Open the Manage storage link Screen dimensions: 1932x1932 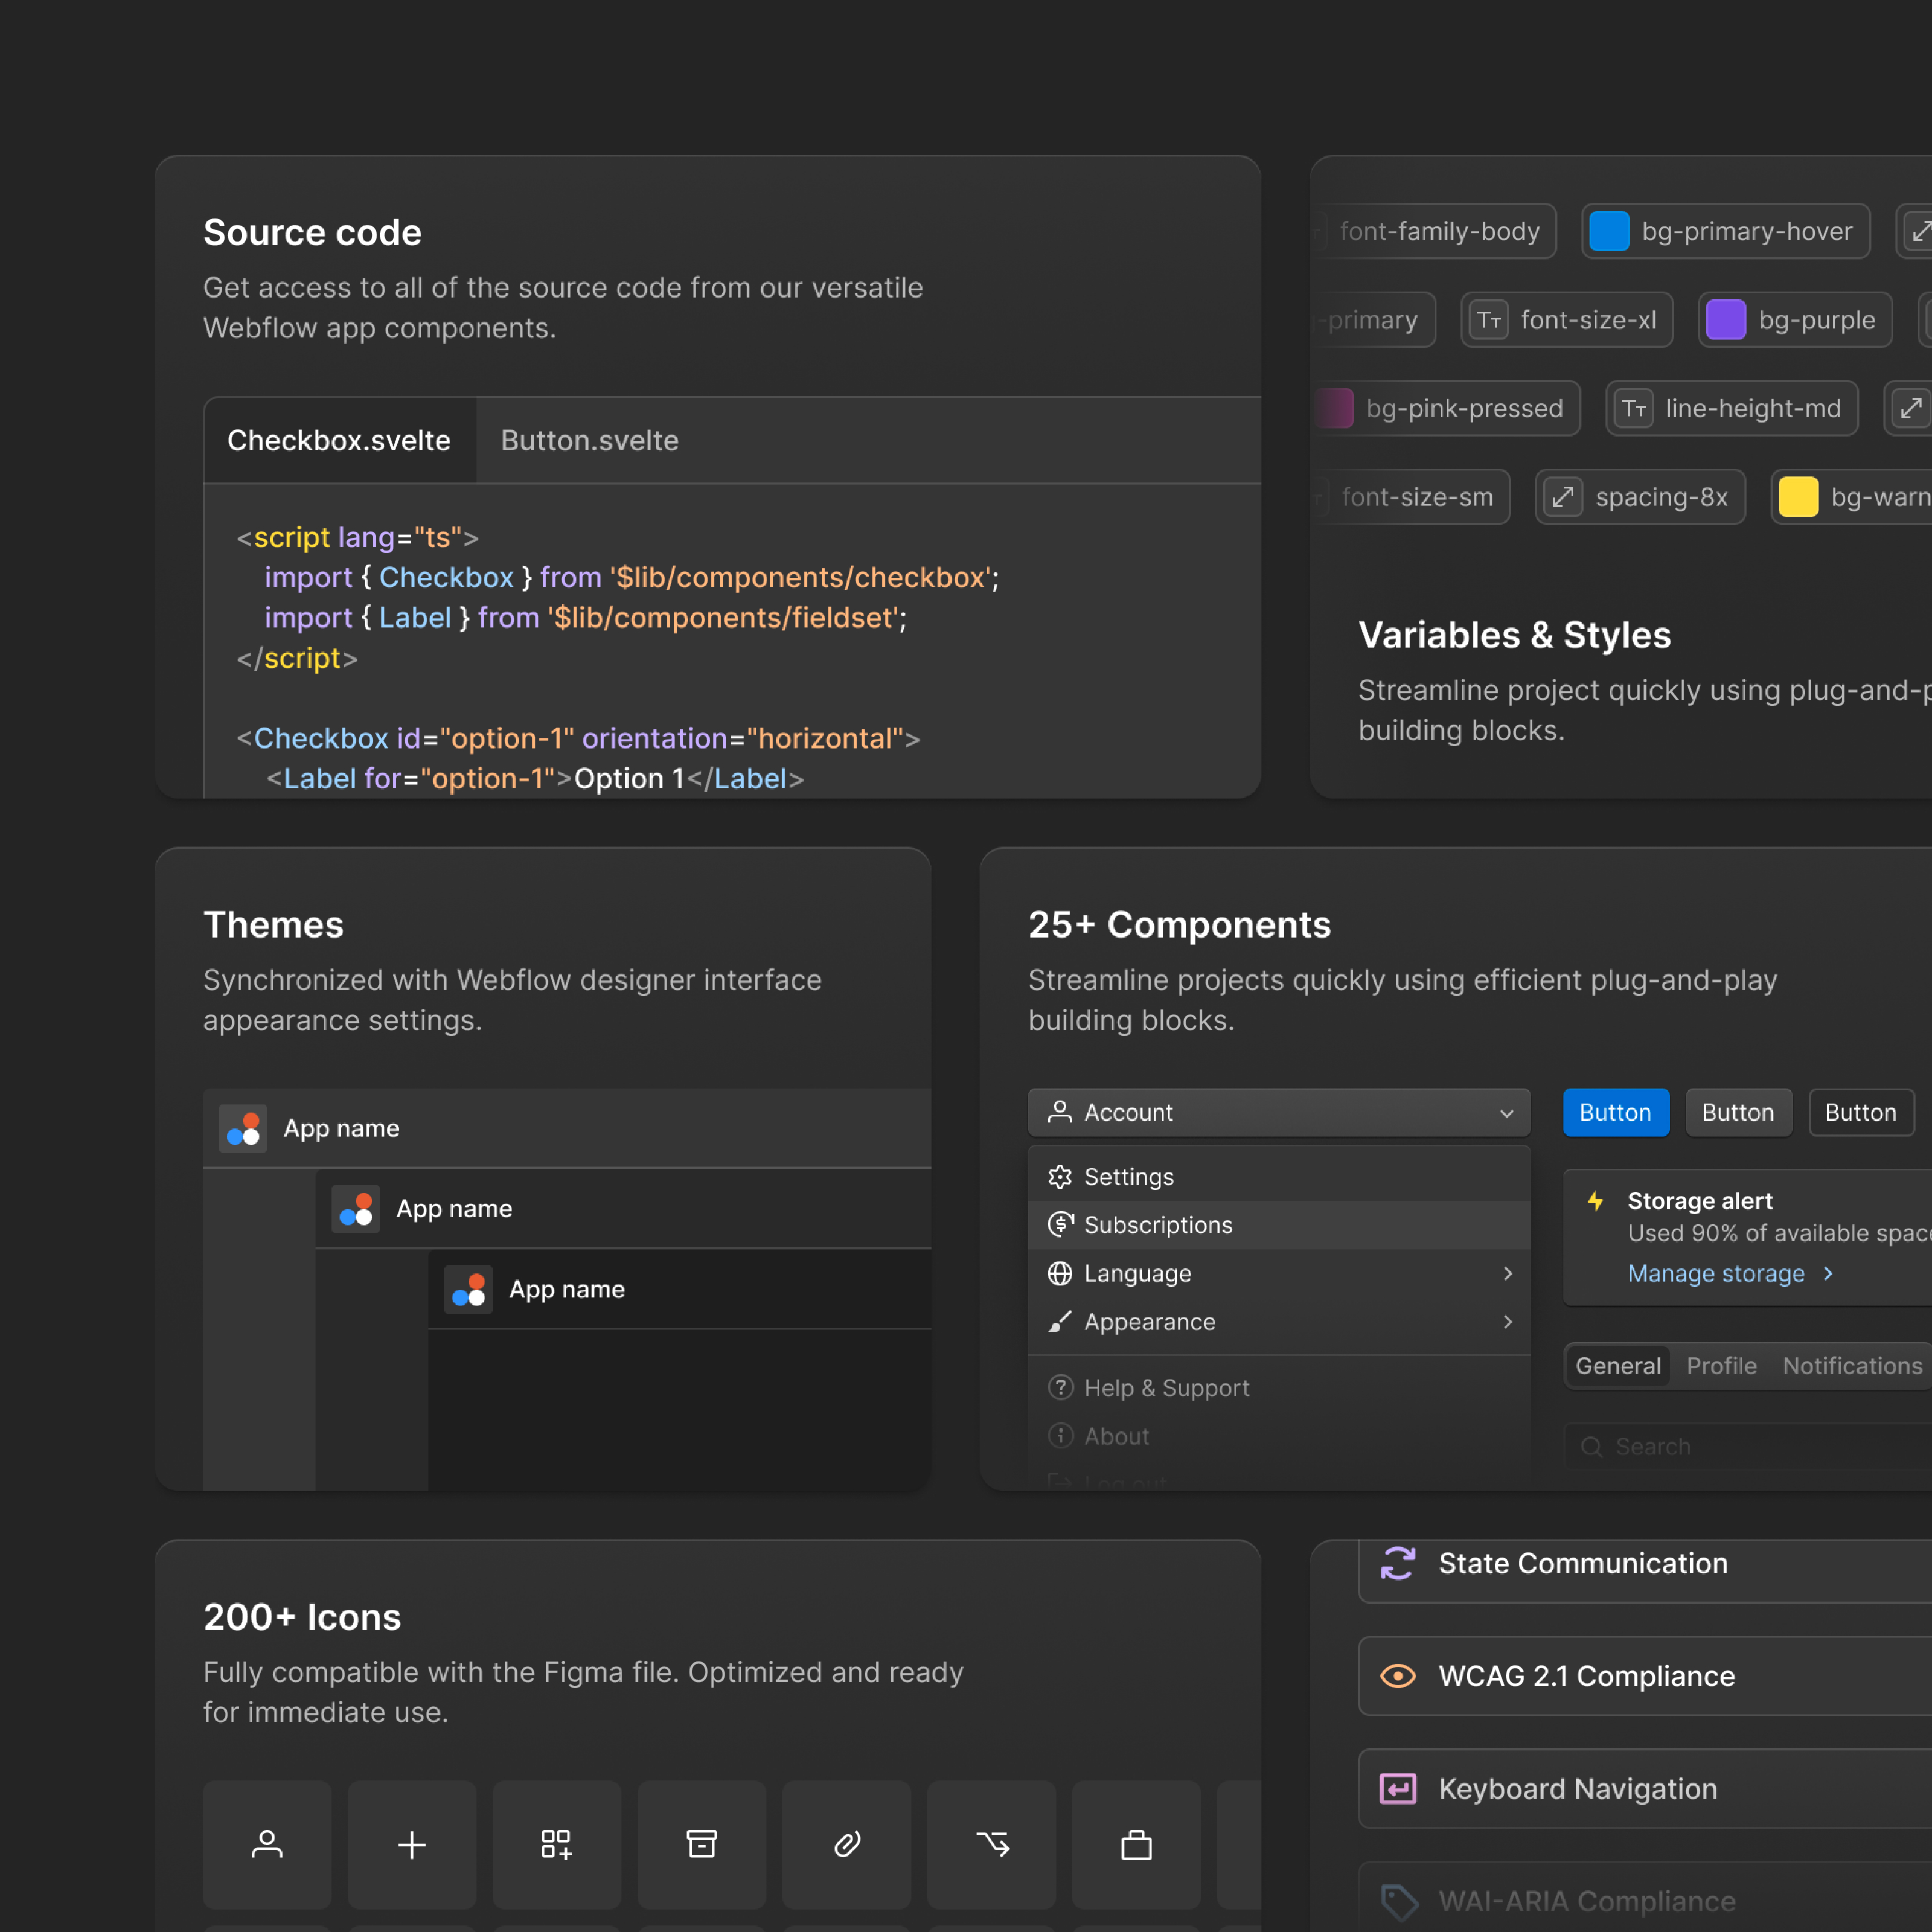point(1716,1273)
